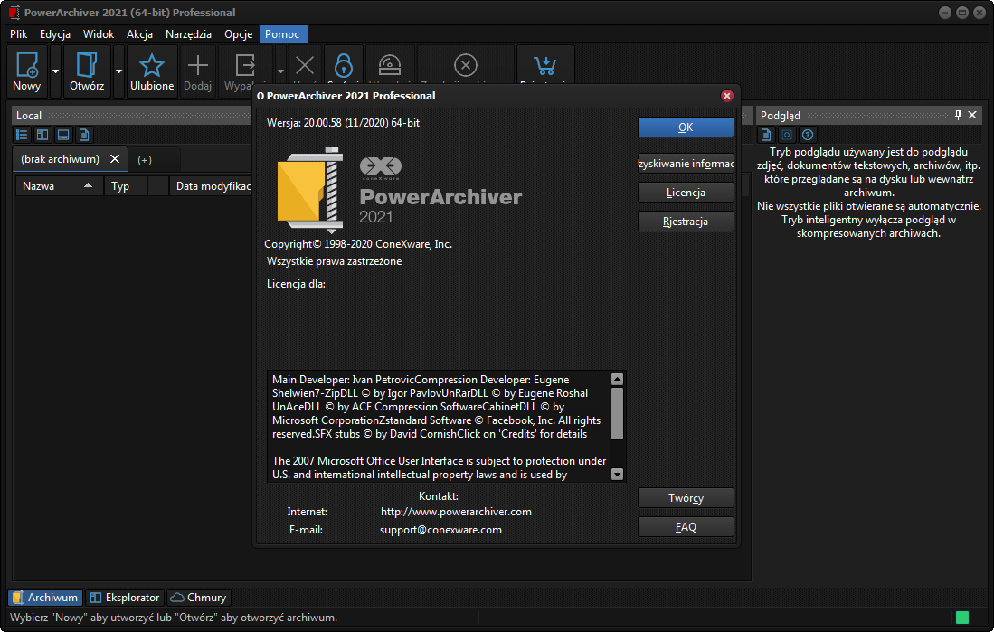
Task: Click the Typ column header
Action: 126,185
